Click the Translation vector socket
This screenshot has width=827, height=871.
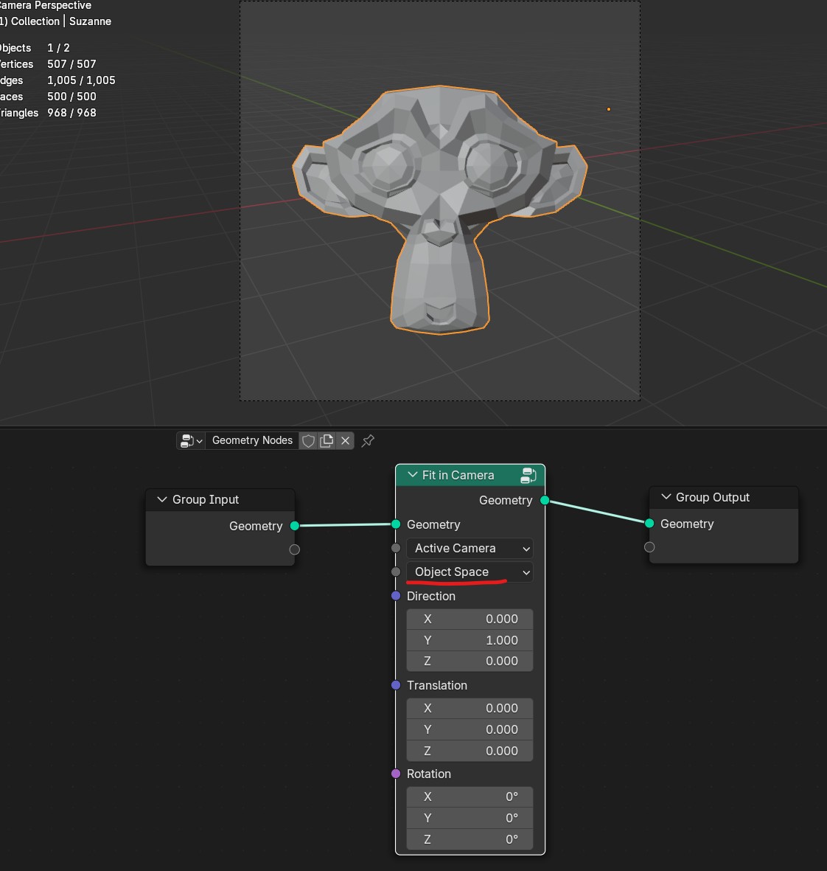coord(396,685)
